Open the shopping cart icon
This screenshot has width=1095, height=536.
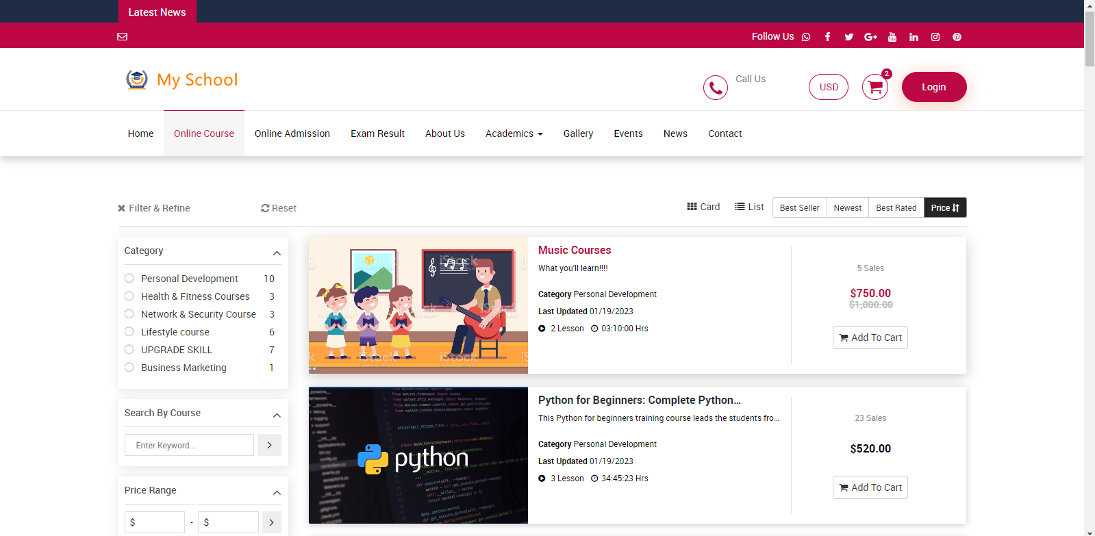874,88
